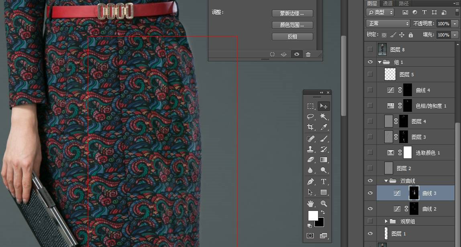Screen dimensions: 461x247
Task: Select the Horizontal Type tool
Action: 323,182
